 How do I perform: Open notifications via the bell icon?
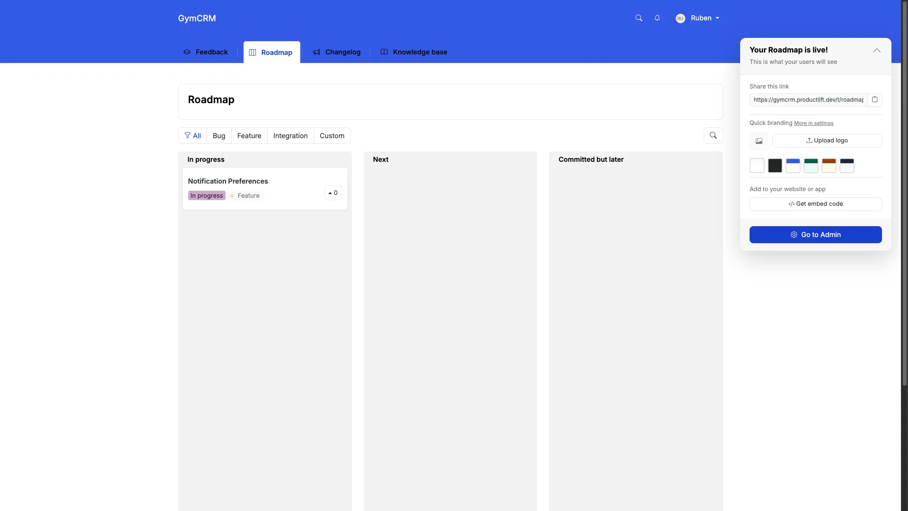(657, 18)
